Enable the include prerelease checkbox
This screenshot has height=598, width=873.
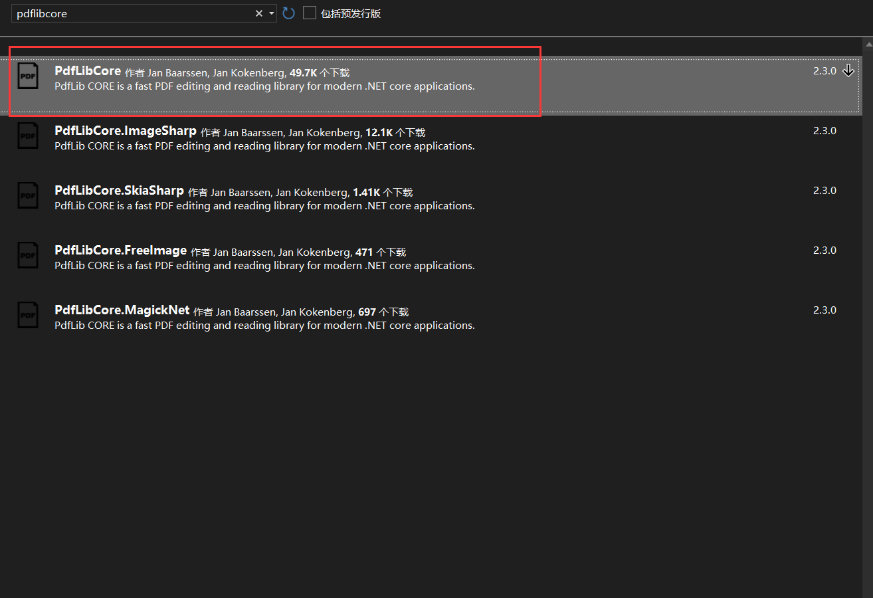pyautogui.click(x=310, y=13)
